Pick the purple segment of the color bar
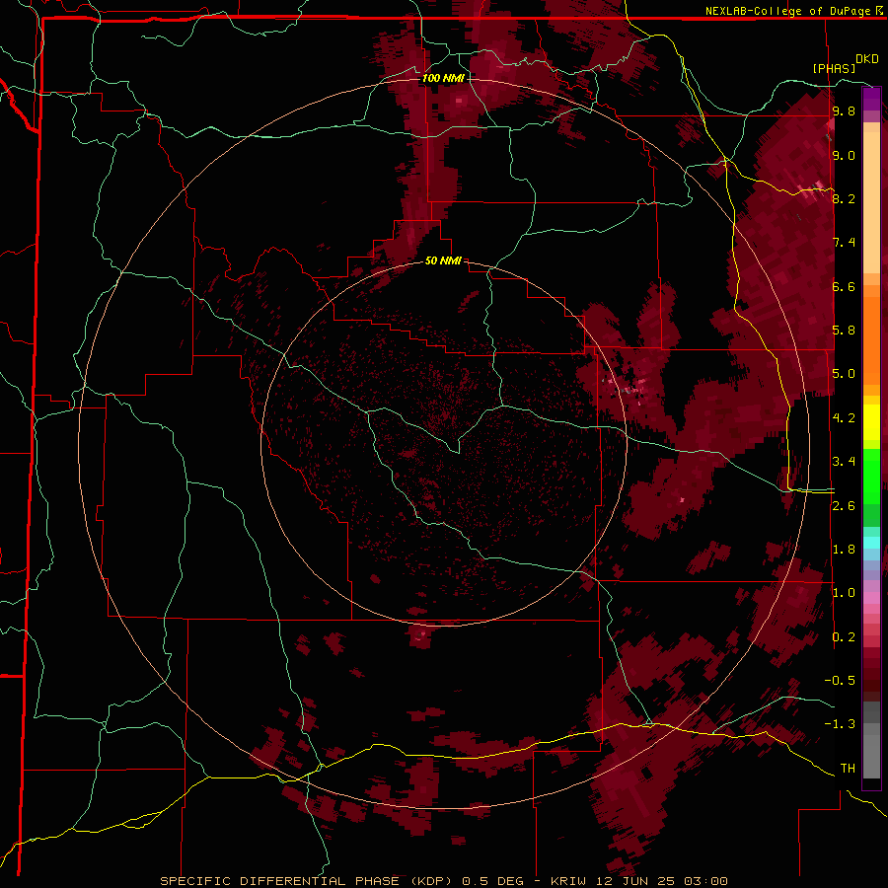Screen dimensions: 888x888 click(x=871, y=99)
